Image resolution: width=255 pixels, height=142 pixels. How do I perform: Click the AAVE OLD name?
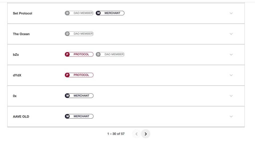[x=21, y=116]
